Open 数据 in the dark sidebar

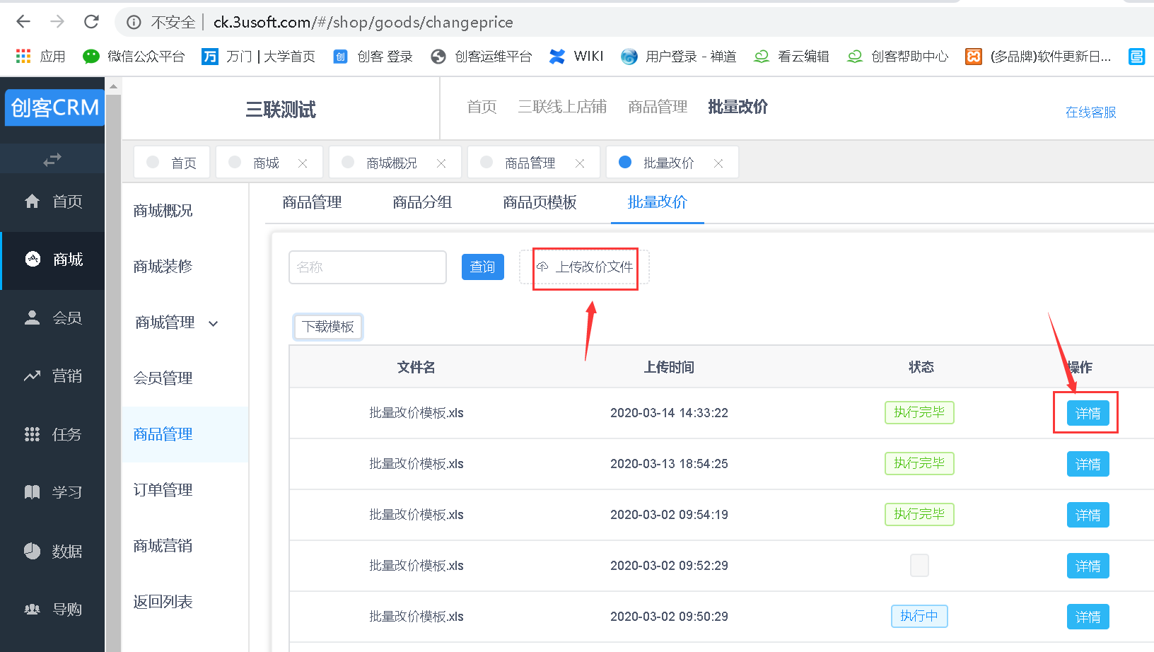pos(52,551)
